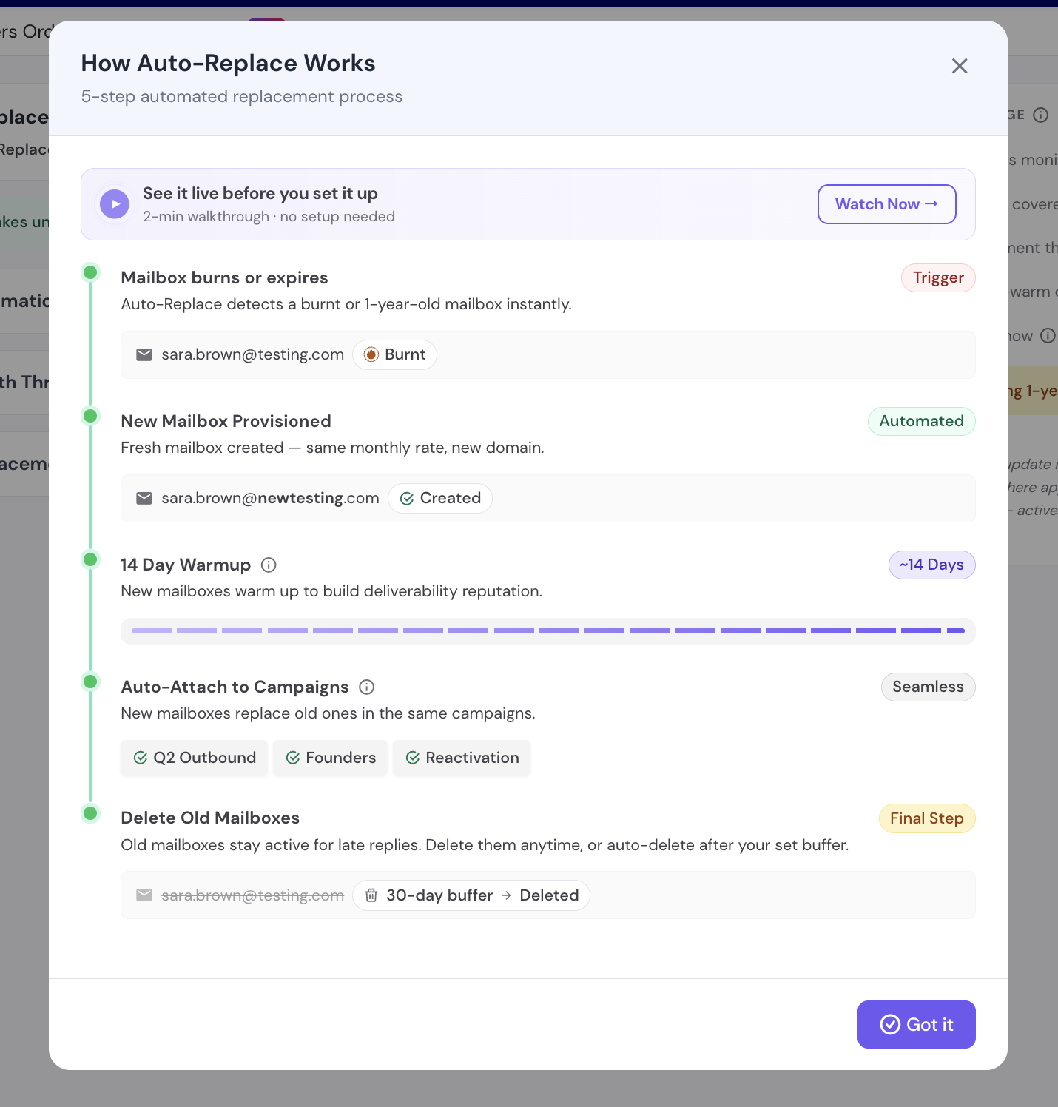The width and height of the screenshot is (1058, 1107).
Task: Click the Automated tag label
Action: [922, 422]
